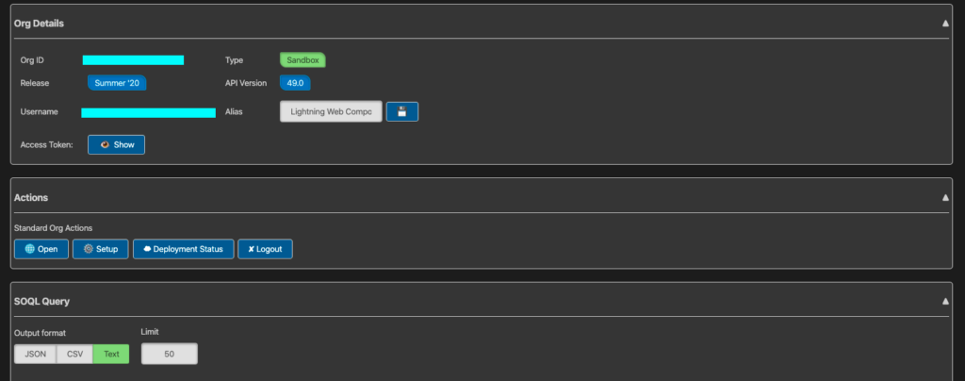Select JSON output format
Viewport: 965px width, 381px height.
(35, 354)
